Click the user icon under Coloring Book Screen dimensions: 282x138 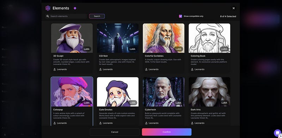pyautogui.click(x=192, y=70)
